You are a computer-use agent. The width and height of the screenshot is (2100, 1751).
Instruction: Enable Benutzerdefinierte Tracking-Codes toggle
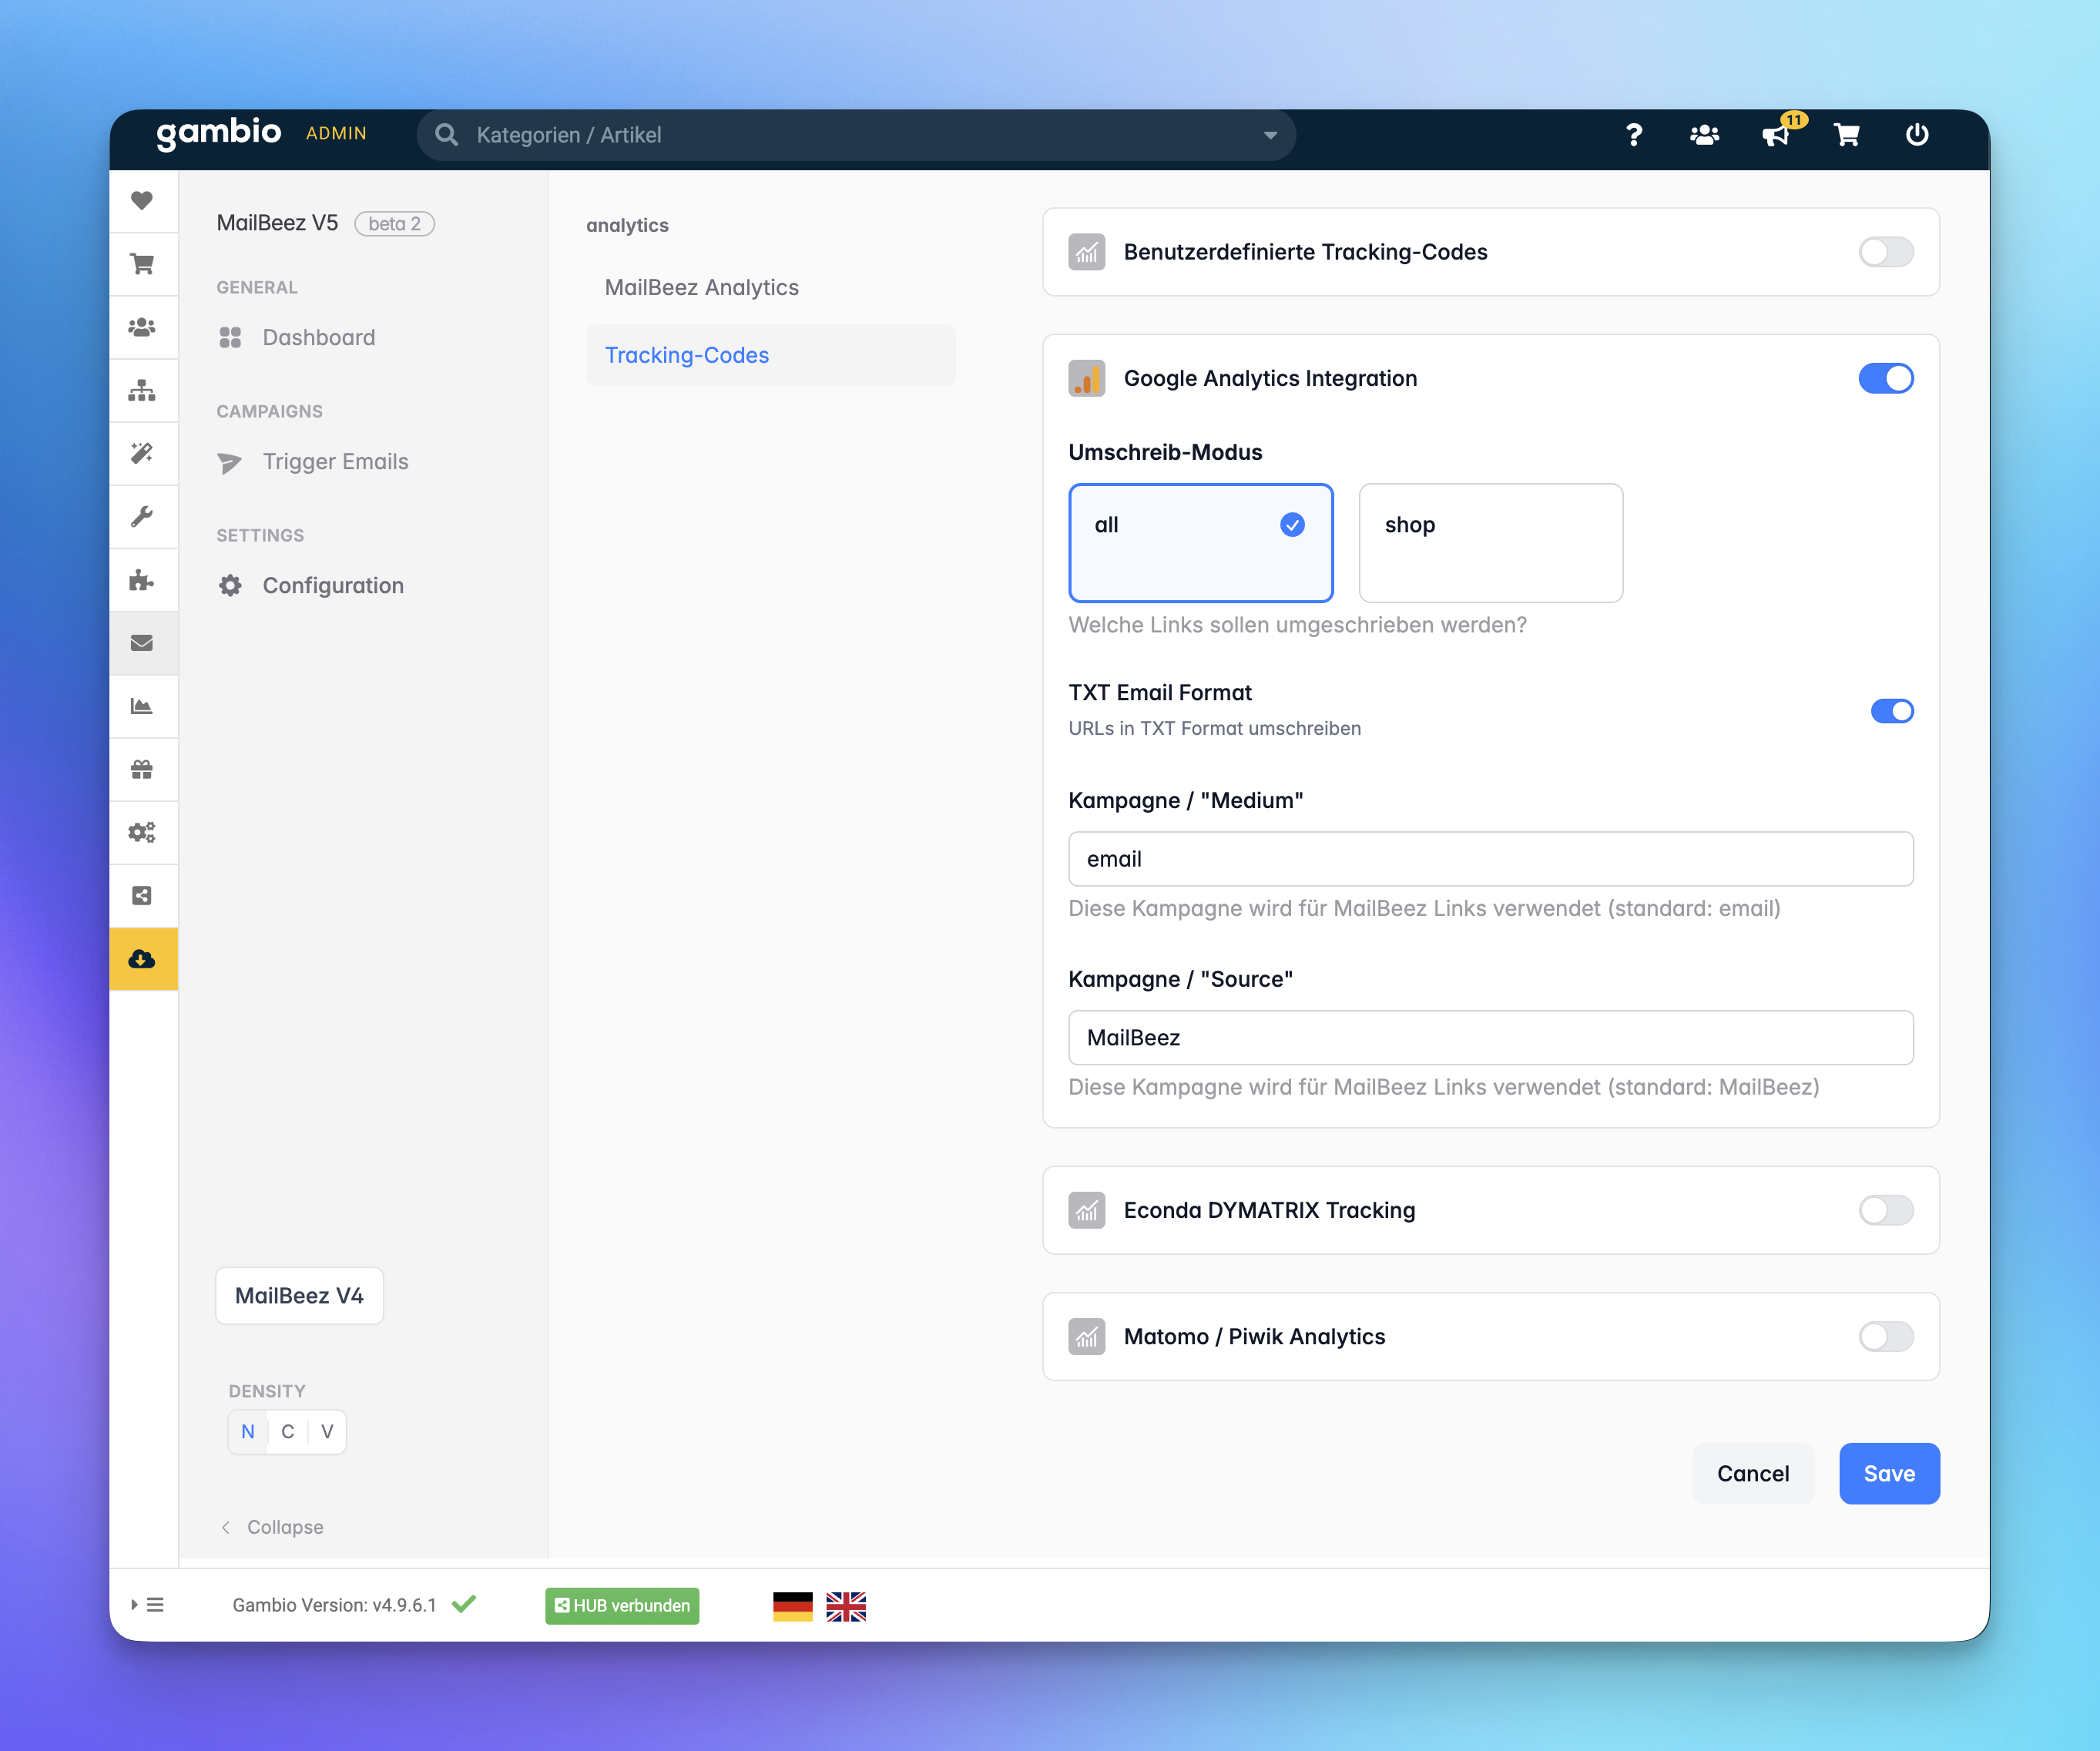click(1885, 252)
